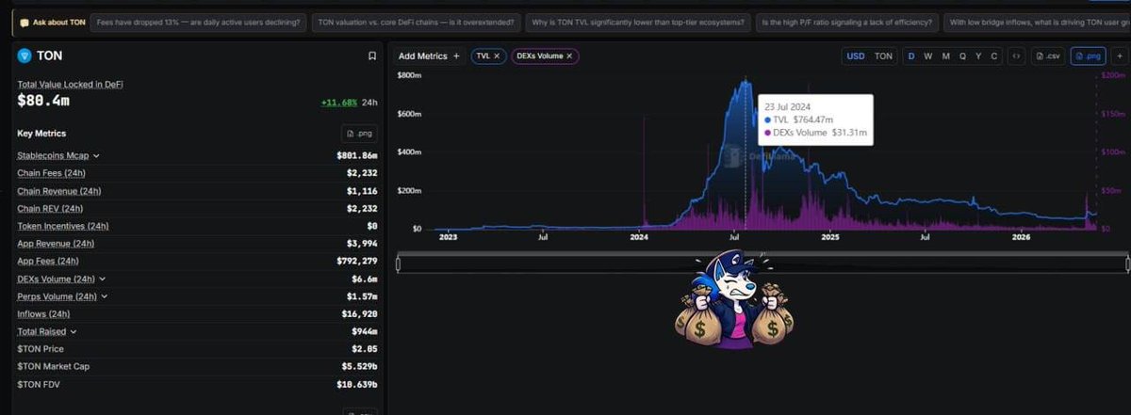1131x415 pixels.
Task: Click the chart range slider track
Action: click(x=762, y=264)
